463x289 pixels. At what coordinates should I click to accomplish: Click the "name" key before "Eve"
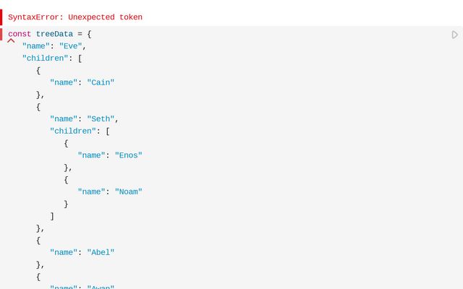[36, 46]
